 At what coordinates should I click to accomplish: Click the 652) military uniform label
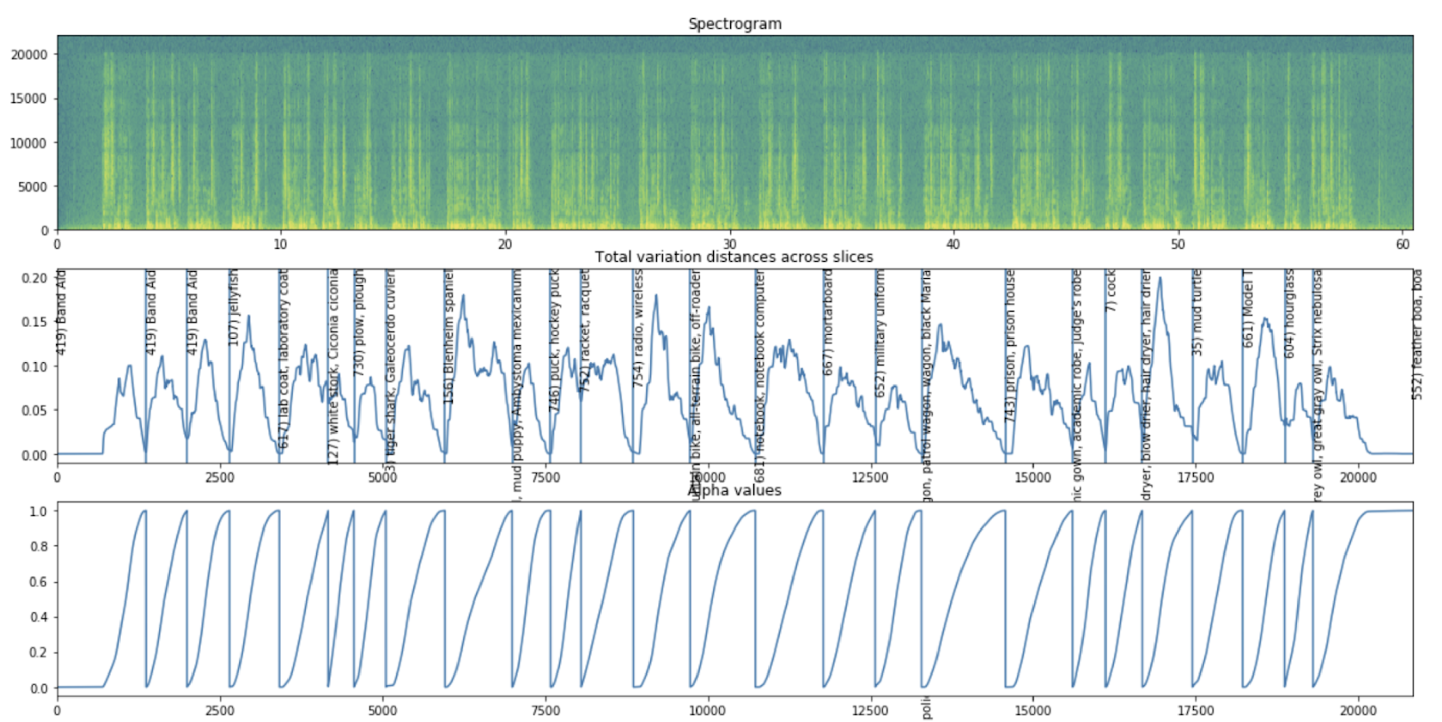click(880, 333)
